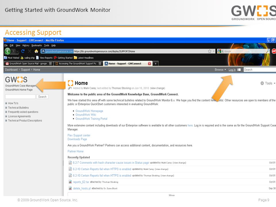Open the Partner Home link

click(x=76, y=151)
